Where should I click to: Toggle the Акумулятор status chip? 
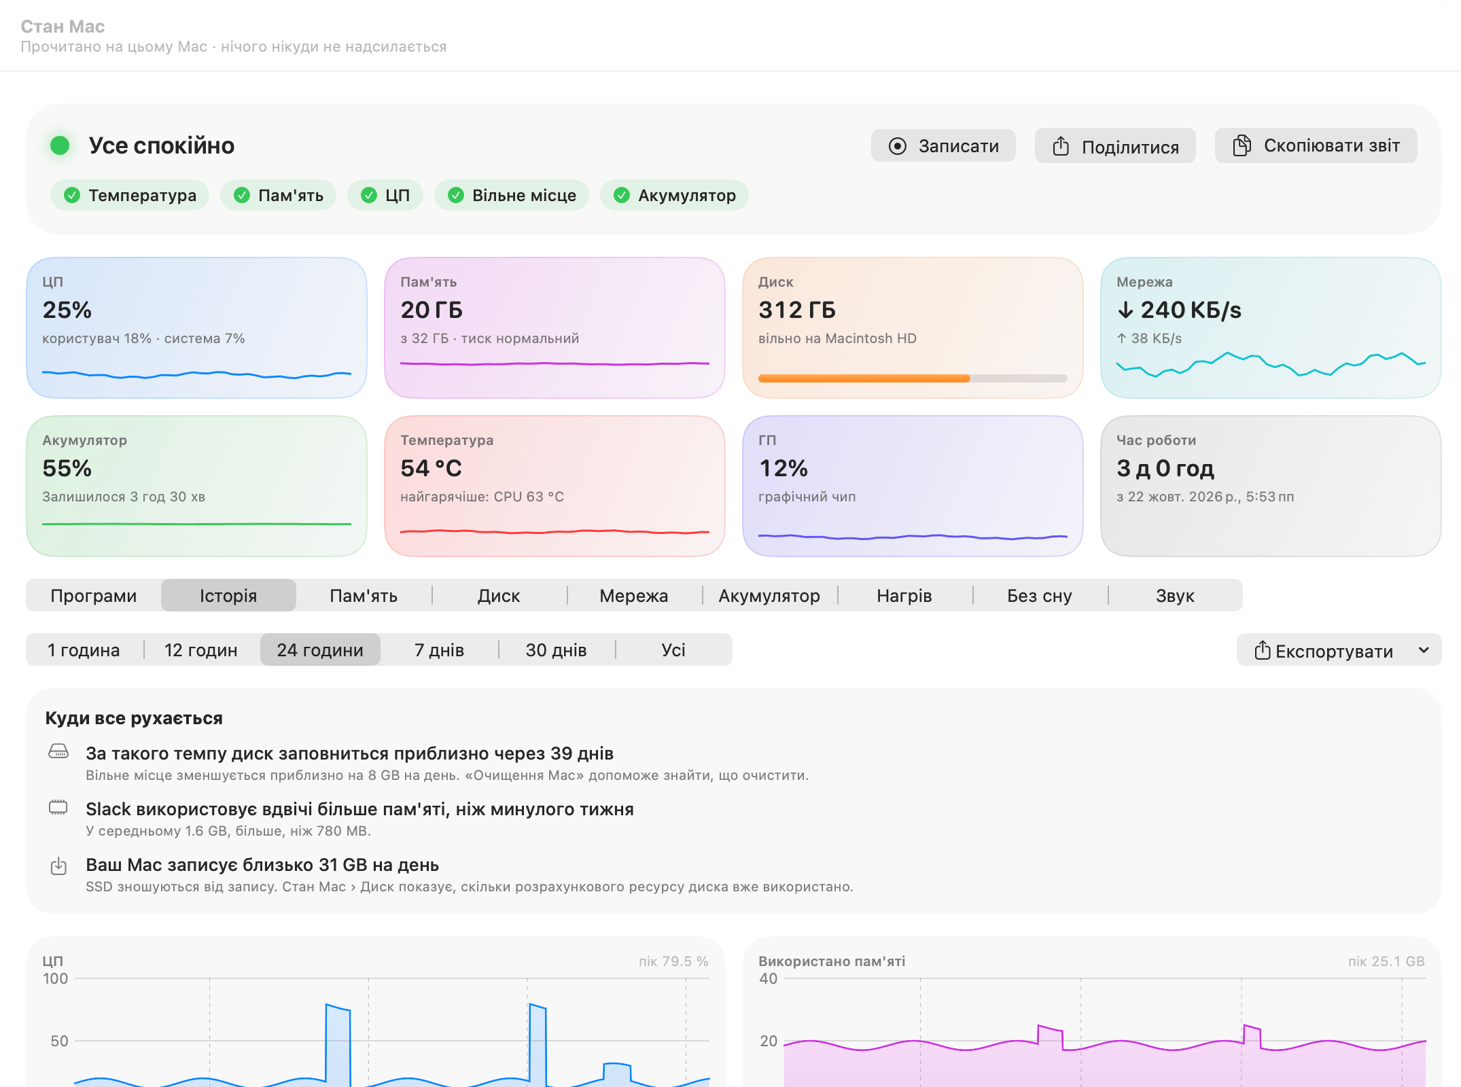tap(674, 196)
